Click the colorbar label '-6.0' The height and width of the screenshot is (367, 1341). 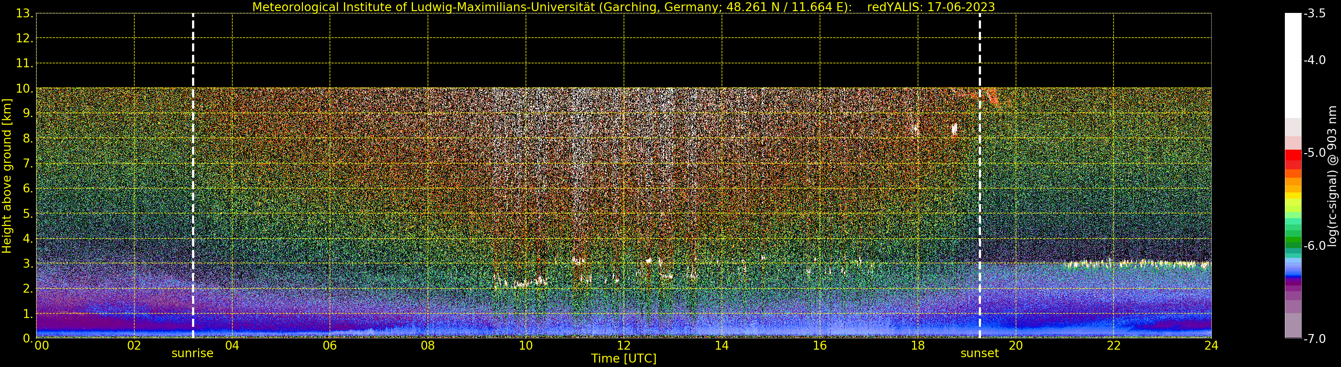(x=1314, y=246)
